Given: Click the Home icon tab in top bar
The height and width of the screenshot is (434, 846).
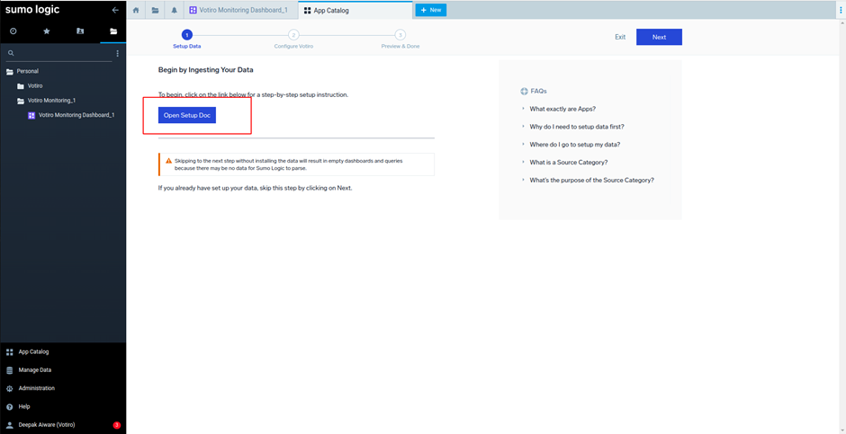Looking at the screenshot, I should (x=136, y=10).
